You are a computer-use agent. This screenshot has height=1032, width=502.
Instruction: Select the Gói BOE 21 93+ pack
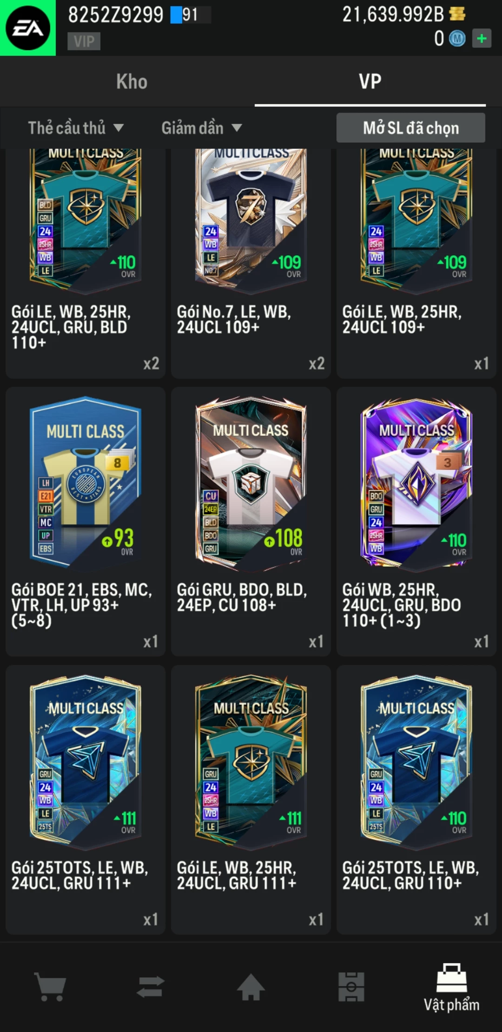click(x=86, y=522)
